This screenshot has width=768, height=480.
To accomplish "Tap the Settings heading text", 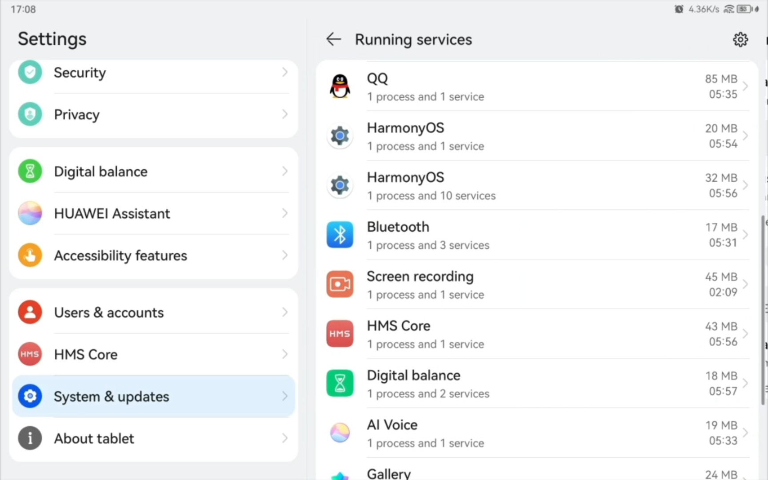I will 52,39.
